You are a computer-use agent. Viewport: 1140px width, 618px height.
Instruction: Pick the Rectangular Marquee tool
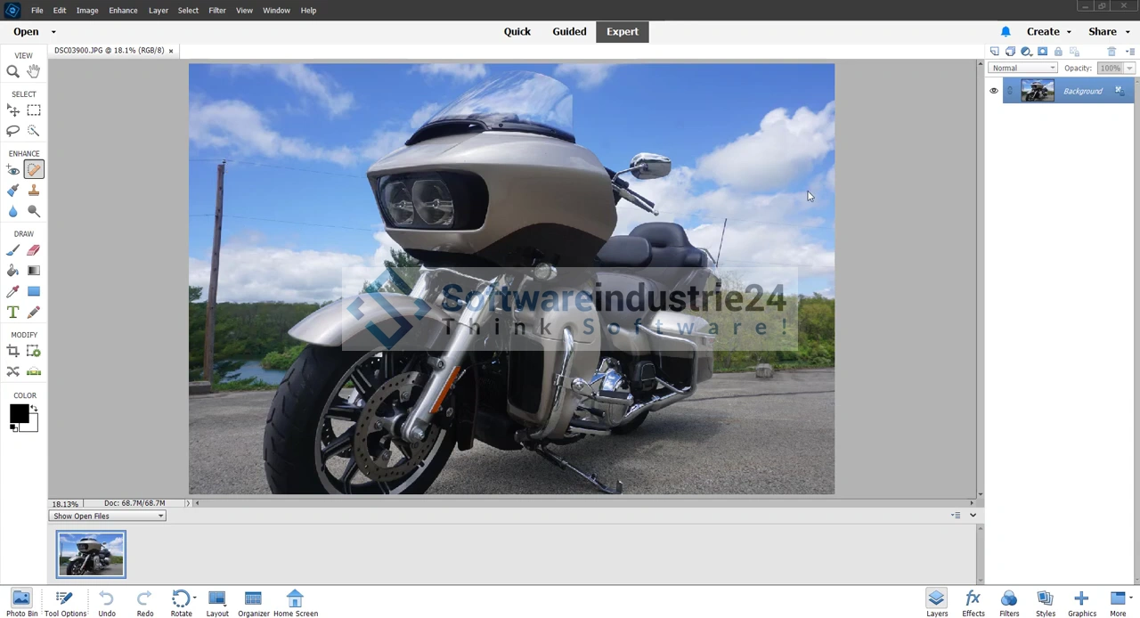(x=34, y=110)
